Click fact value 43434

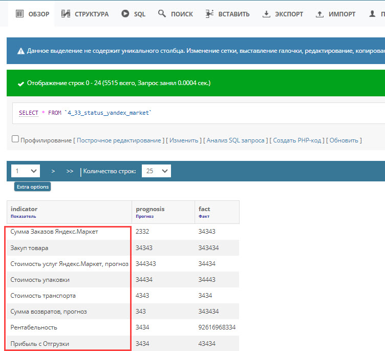pyautogui.click(x=207, y=344)
